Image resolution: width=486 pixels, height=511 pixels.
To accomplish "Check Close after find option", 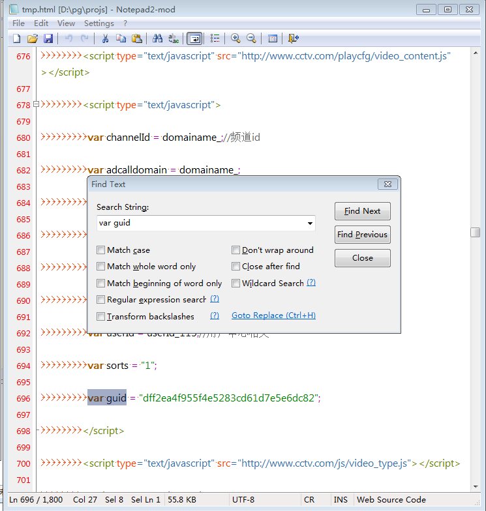I will click(235, 266).
